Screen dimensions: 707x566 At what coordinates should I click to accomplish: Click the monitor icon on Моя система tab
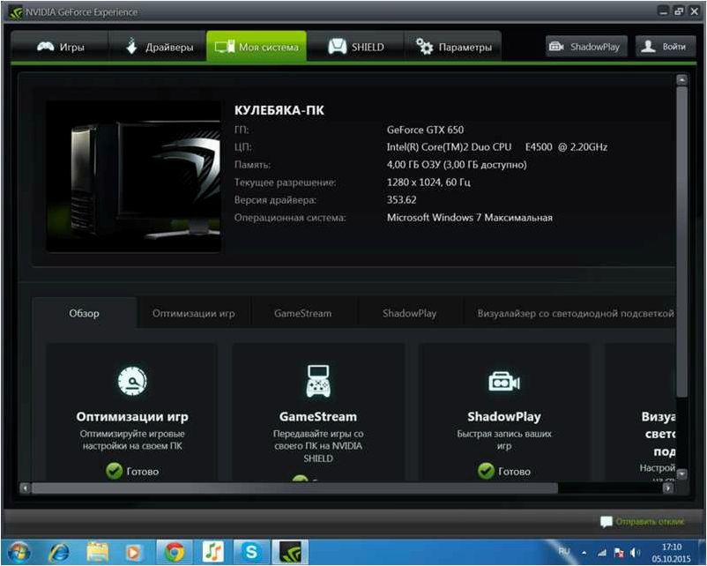[225, 46]
